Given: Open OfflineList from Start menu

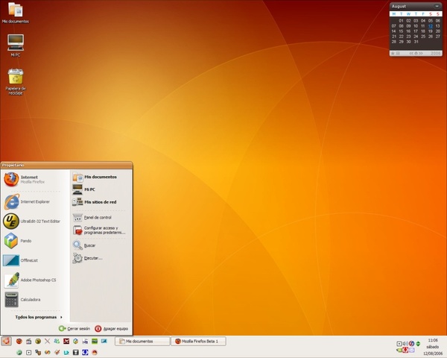Looking at the screenshot, I should tap(31, 260).
